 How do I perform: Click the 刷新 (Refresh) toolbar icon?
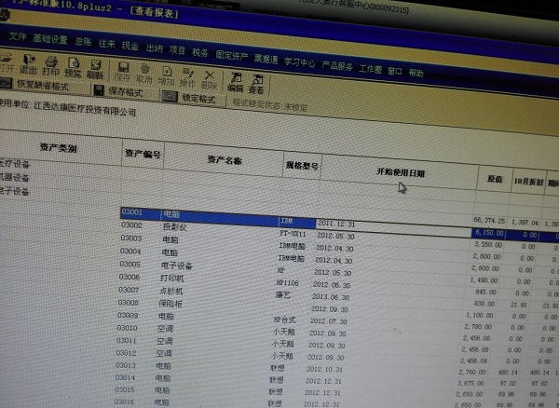[x=95, y=70]
